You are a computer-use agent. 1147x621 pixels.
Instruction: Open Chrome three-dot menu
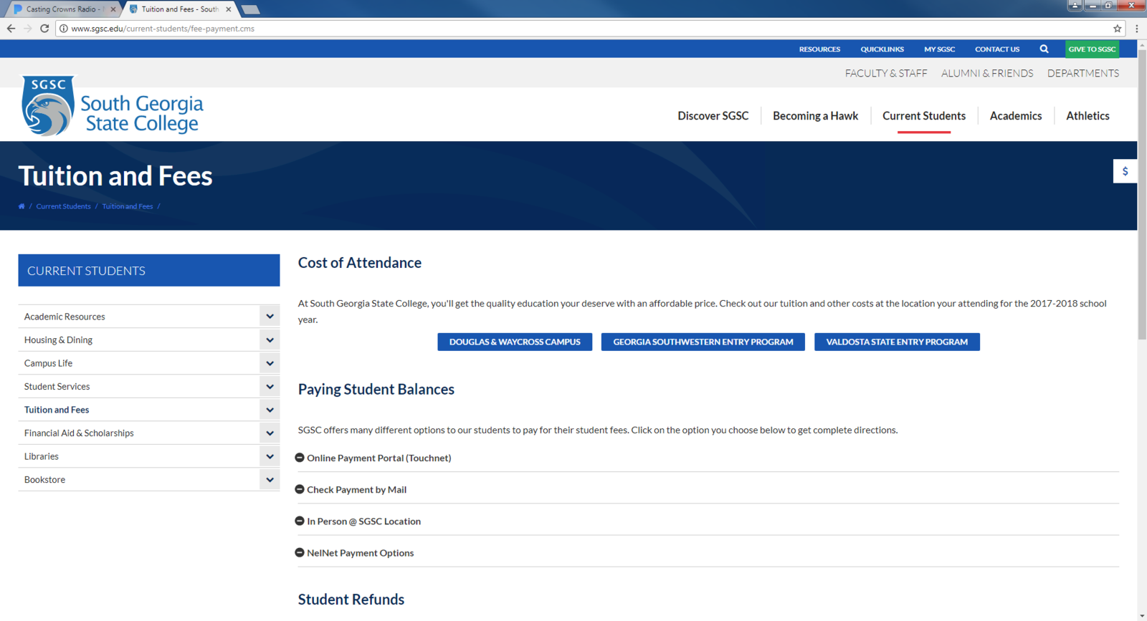(x=1137, y=29)
